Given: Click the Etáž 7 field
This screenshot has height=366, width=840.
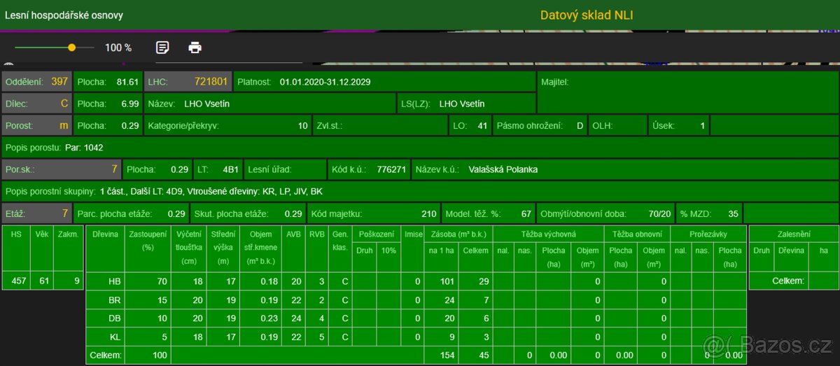Looking at the screenshot, I should coord(36,213).
